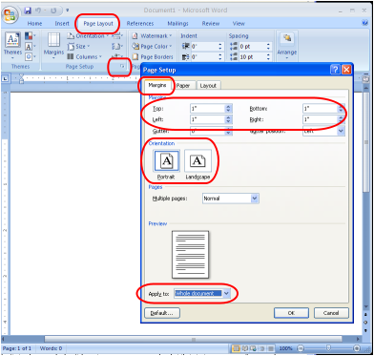374x356 pixels.
Task: Open the Page Layout tab
Action: [x=98, y=24]
